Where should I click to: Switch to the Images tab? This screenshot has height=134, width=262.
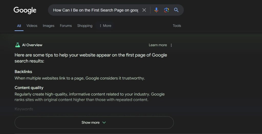[x=48, y=26]
